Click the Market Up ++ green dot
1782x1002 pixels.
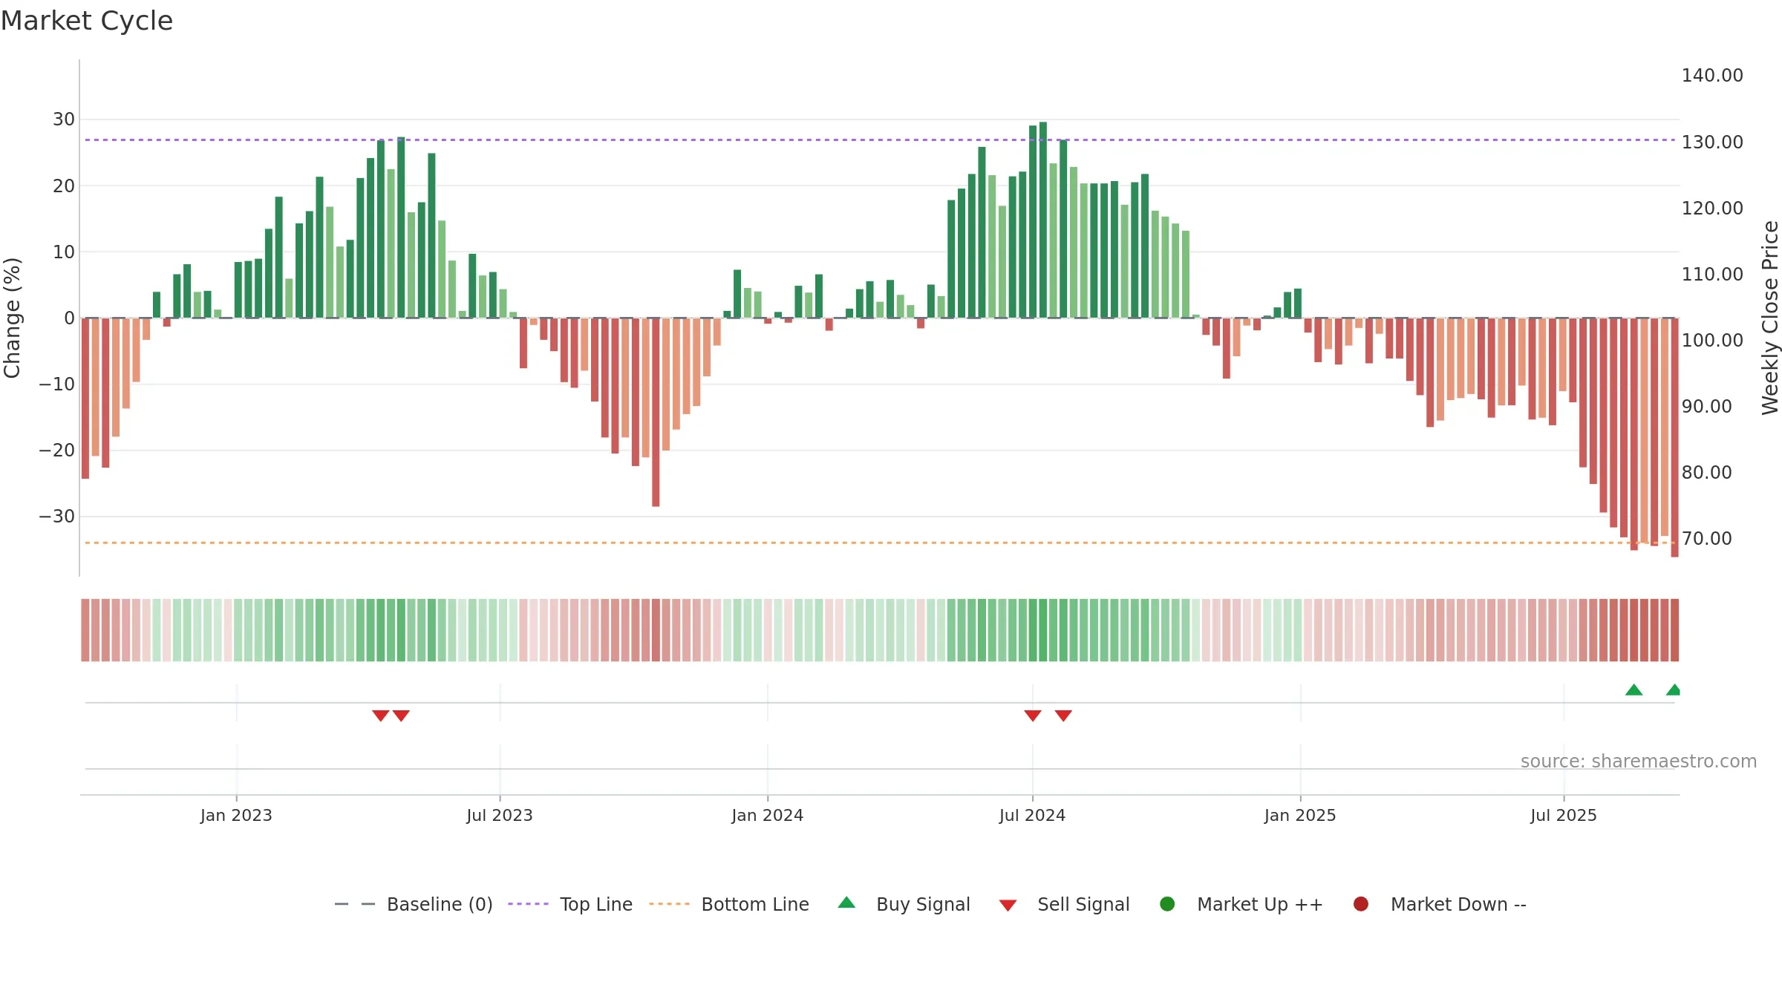click(x=1167, y=904)
